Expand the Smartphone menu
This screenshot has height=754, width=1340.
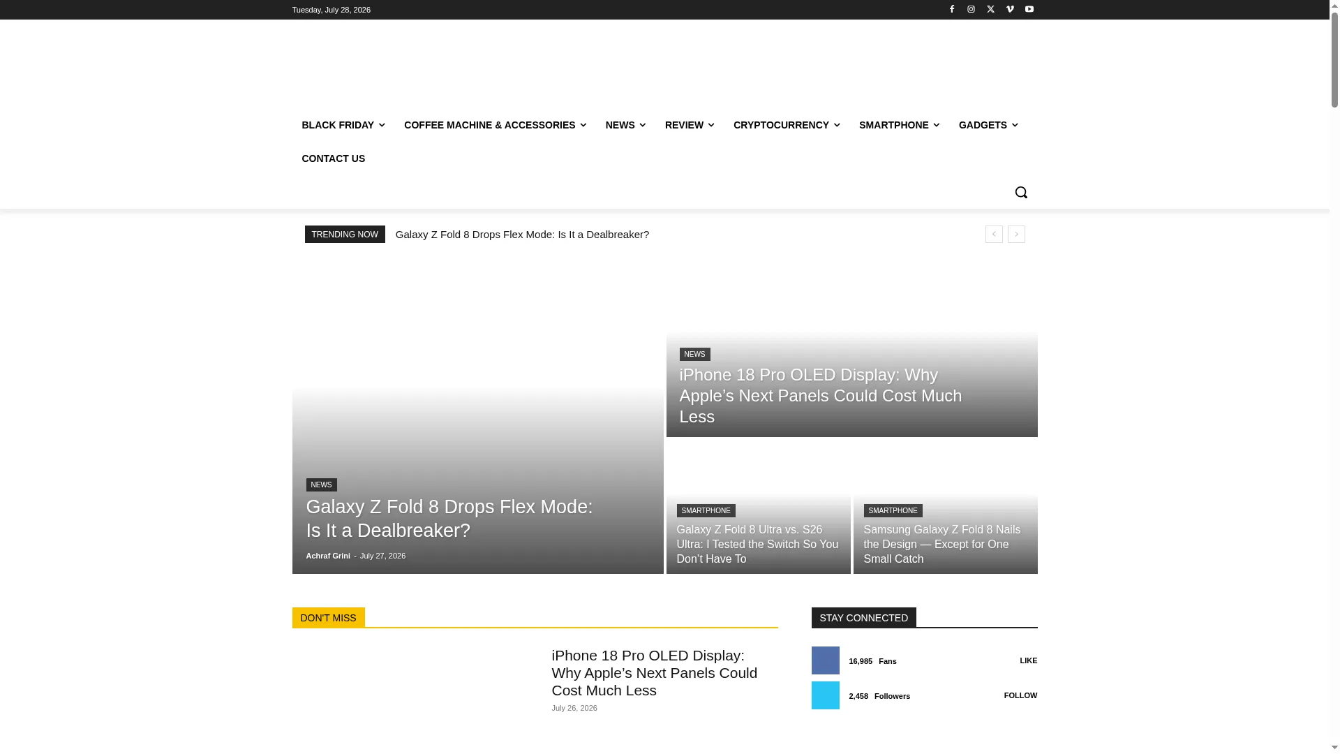pos(899,125)
